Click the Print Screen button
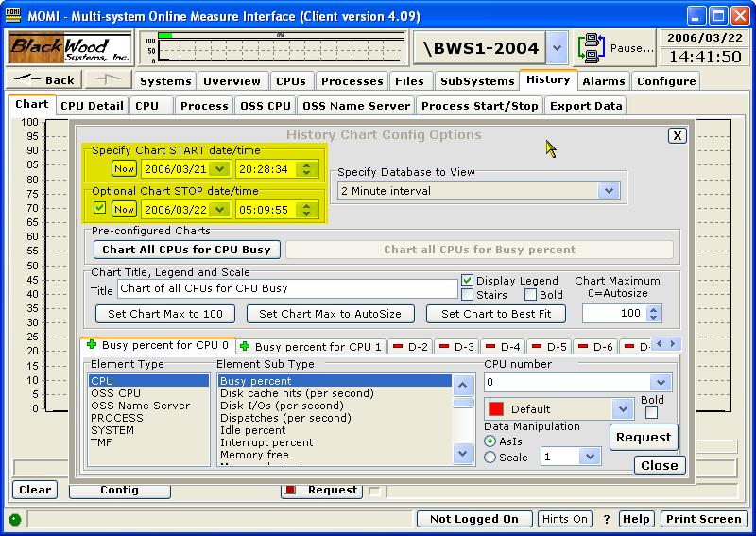 (x=703, y=519)
